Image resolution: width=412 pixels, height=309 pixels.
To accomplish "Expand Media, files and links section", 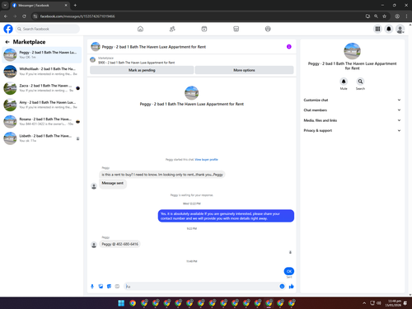I will click(352, 120).
